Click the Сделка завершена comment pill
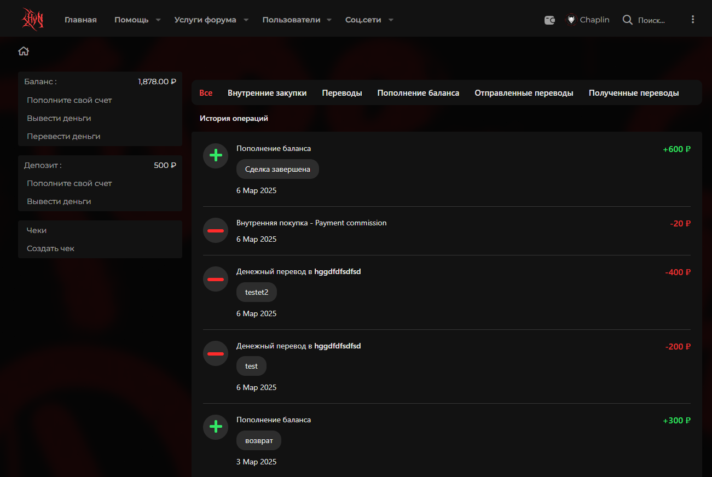 point(277,169)
